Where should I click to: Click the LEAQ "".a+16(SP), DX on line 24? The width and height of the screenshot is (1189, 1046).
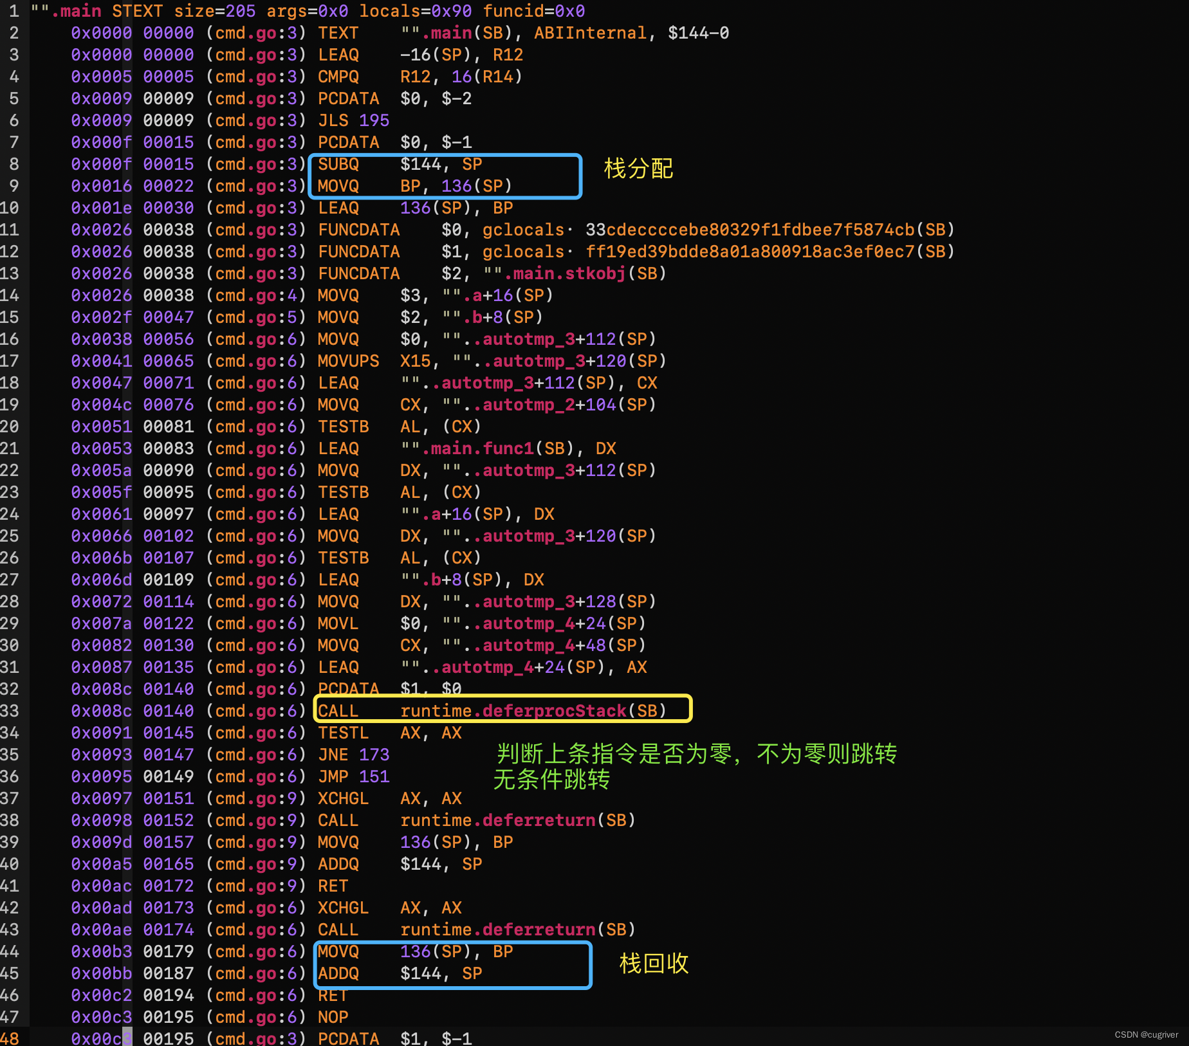click(436, 514)
